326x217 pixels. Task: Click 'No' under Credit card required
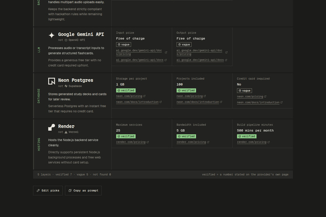pyautogui.click(x=239, y=84)
